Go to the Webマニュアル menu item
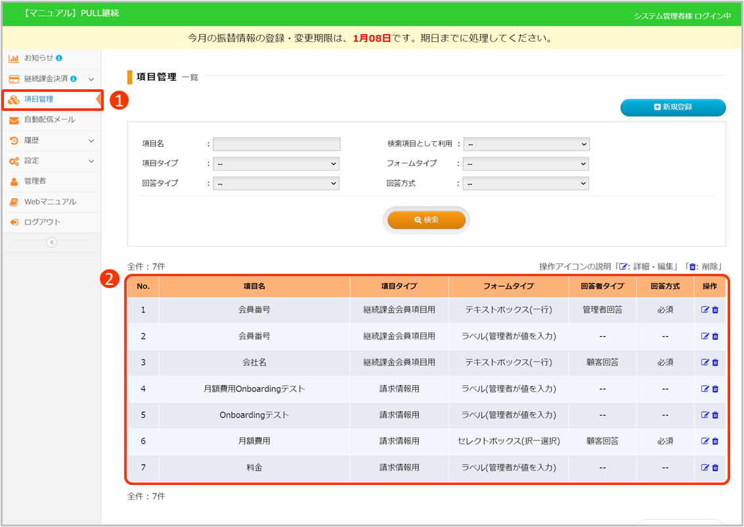This screenshot has height=527, width=744. [50, 202]
